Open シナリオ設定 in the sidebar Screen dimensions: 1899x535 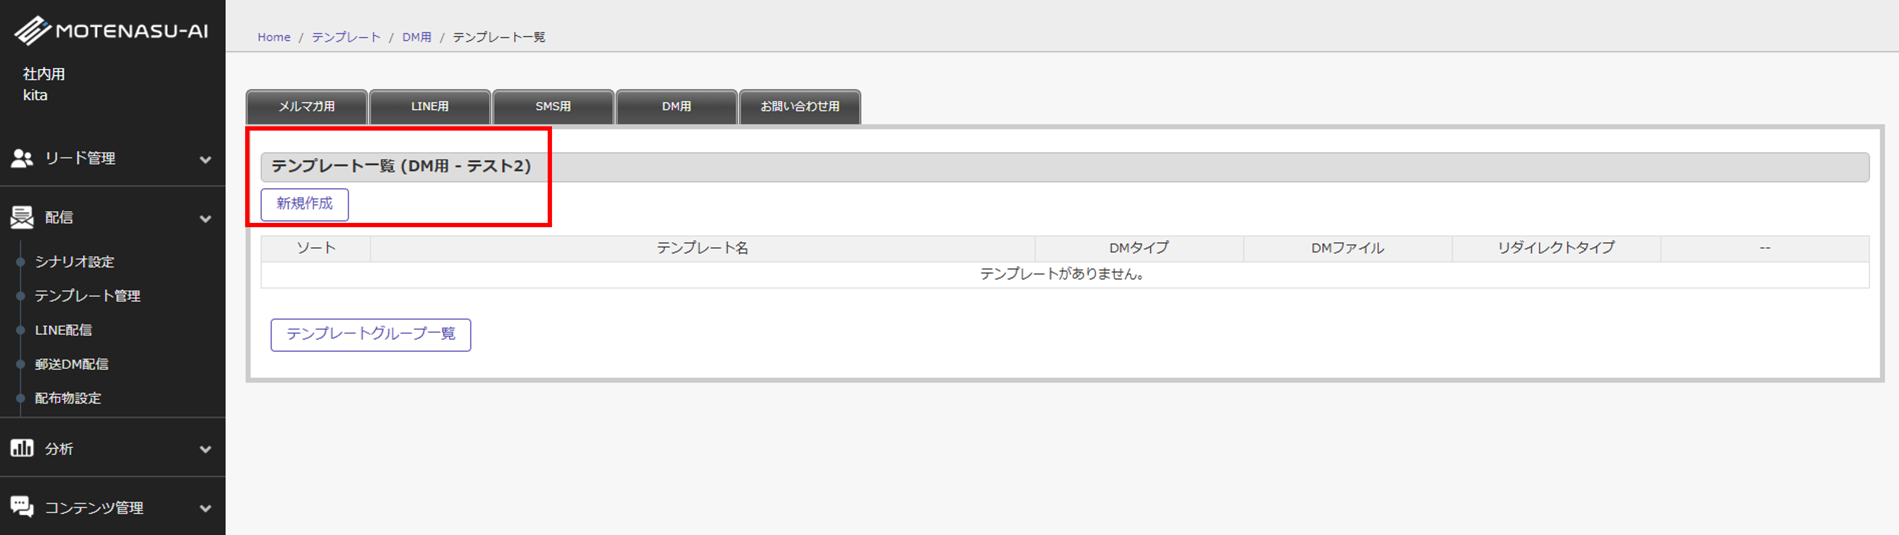(x=75, y=262)
